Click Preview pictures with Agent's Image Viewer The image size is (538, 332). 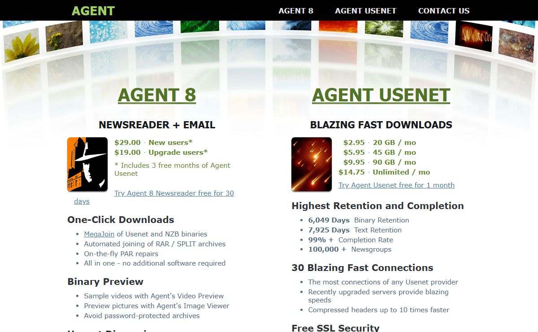click(156, 306)
